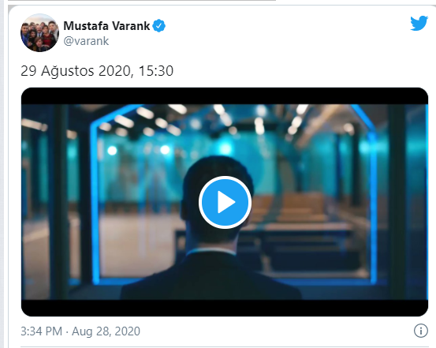This screenshot has height=348, width=436.
Task: Open the tweet info icon
Action: pyautogui.click(x=421, y=331)
